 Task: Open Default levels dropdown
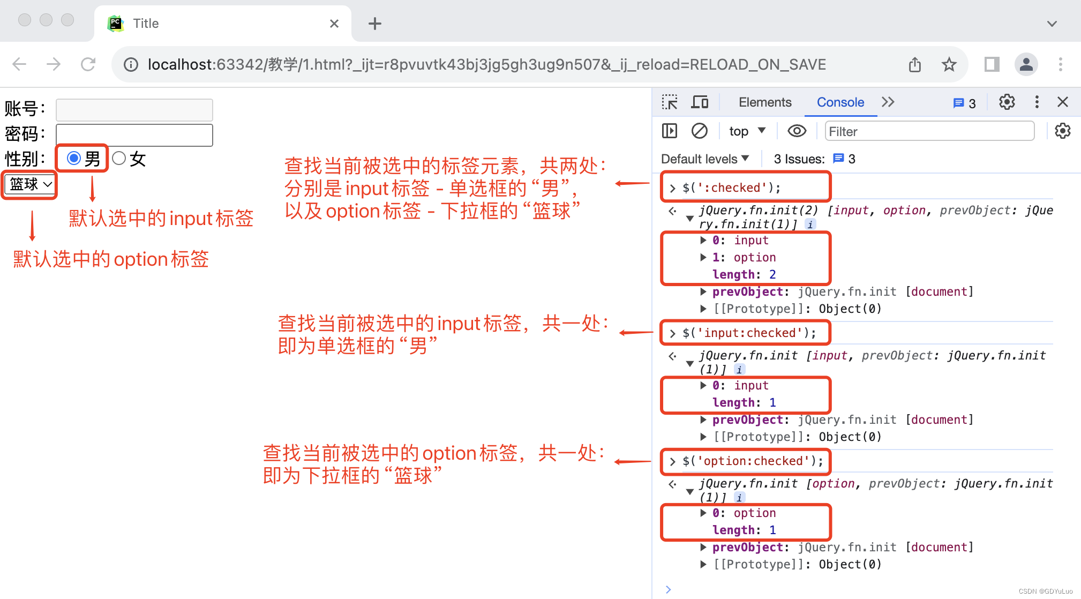(704, 159)
